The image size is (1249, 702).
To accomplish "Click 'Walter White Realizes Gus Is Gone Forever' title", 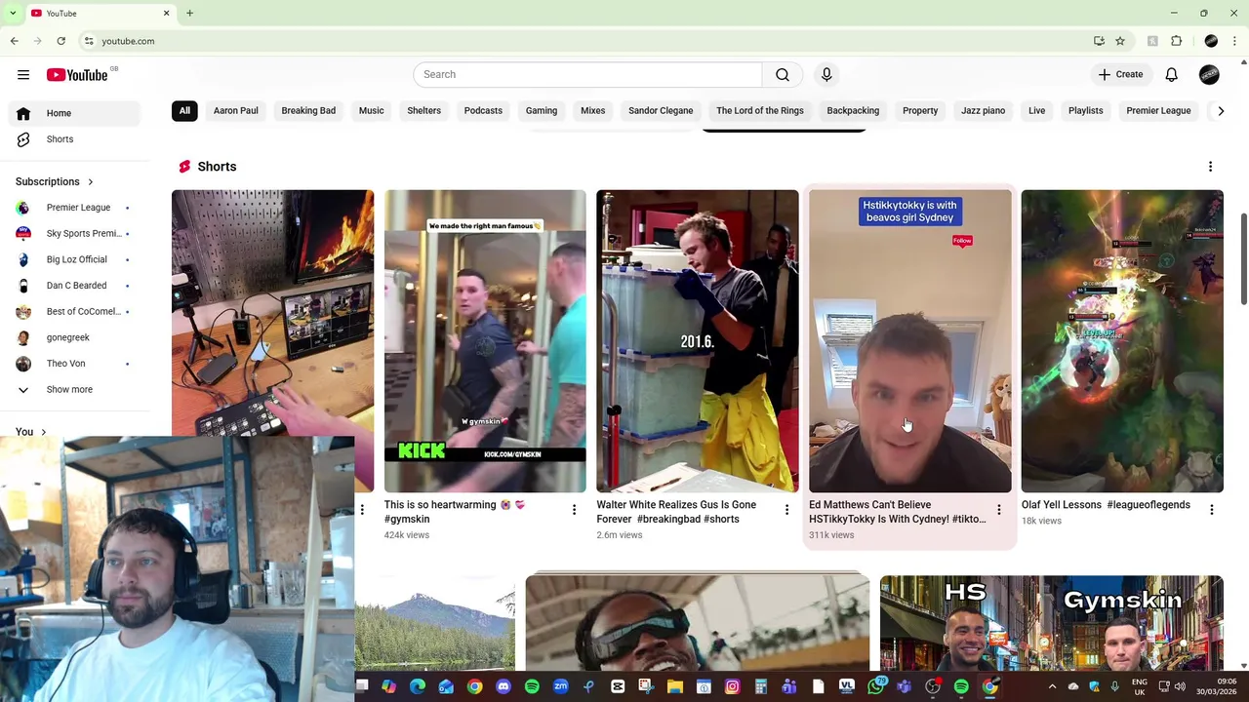I will pyautogui.click(x=676, y=512).
